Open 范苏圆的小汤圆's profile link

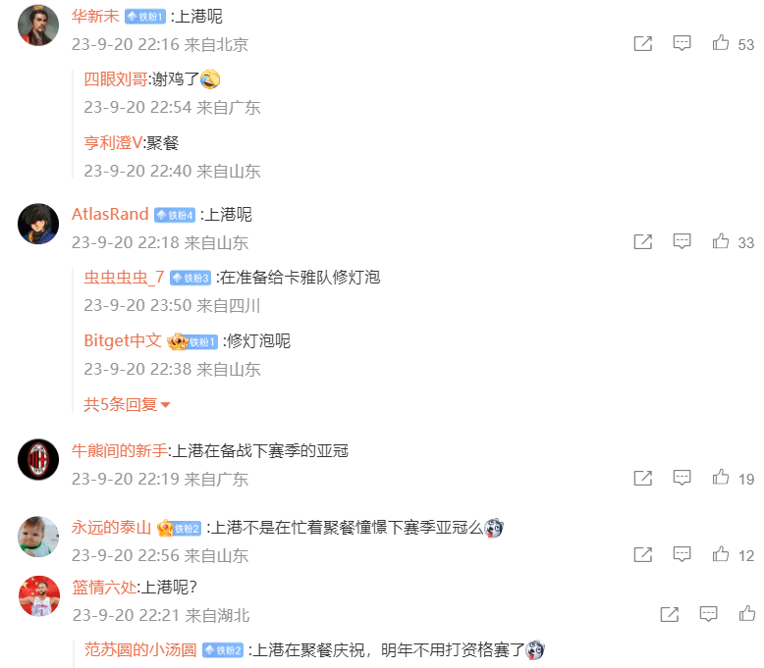(x=140, y=649)
